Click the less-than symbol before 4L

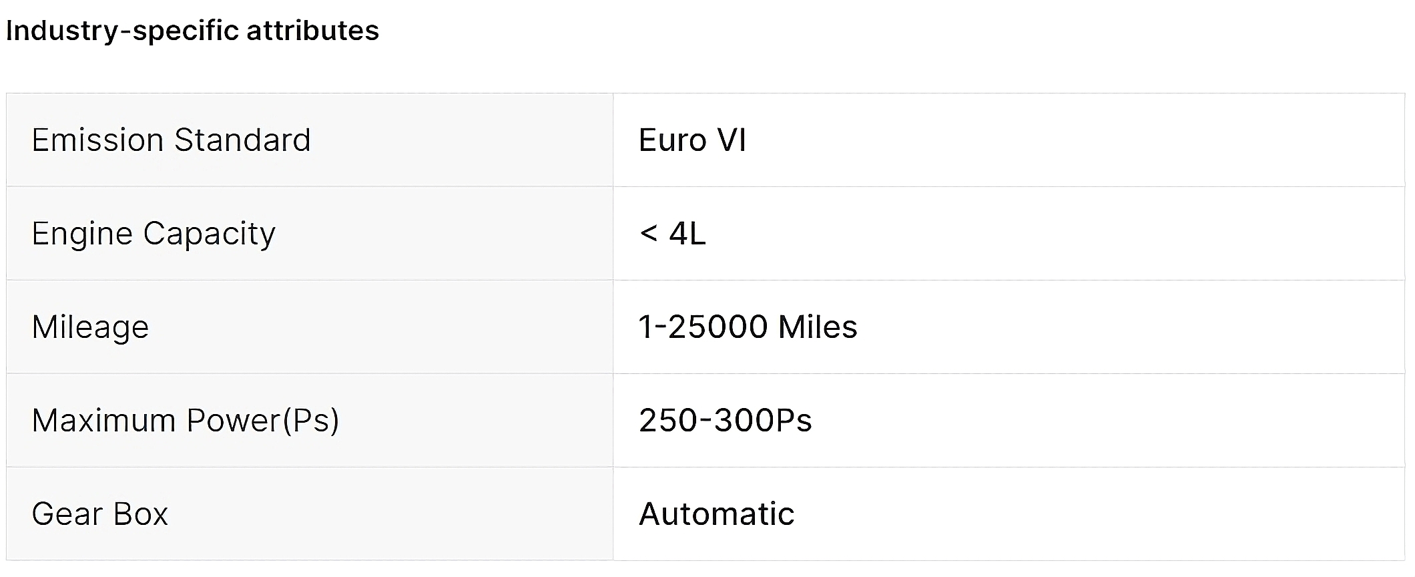[x=648, y=234]
